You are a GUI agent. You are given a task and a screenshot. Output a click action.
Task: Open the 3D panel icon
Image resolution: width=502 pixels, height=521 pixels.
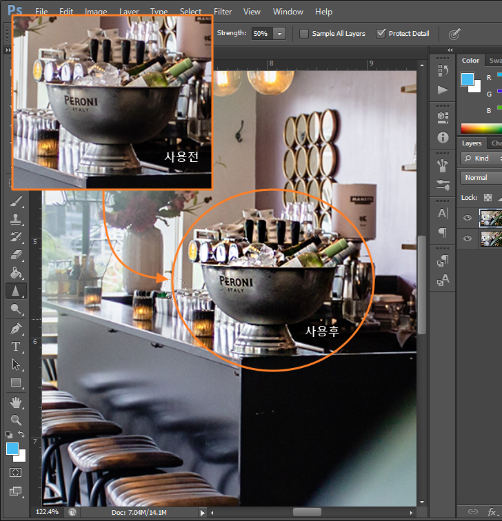[443, 118]
